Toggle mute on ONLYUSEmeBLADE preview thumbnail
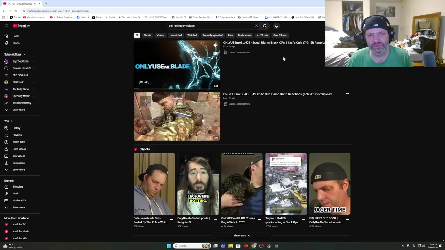Image resolution: width=445 pixels, height=250 pixels. 216,45
